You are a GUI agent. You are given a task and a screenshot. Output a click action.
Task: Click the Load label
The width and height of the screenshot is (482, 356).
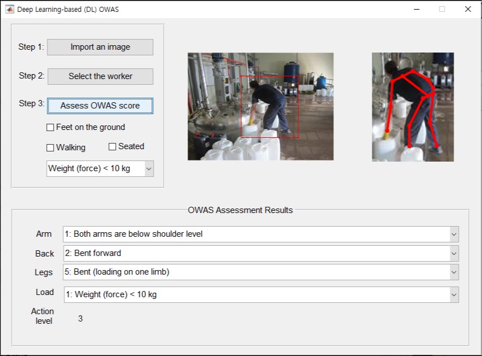point(45,292)
